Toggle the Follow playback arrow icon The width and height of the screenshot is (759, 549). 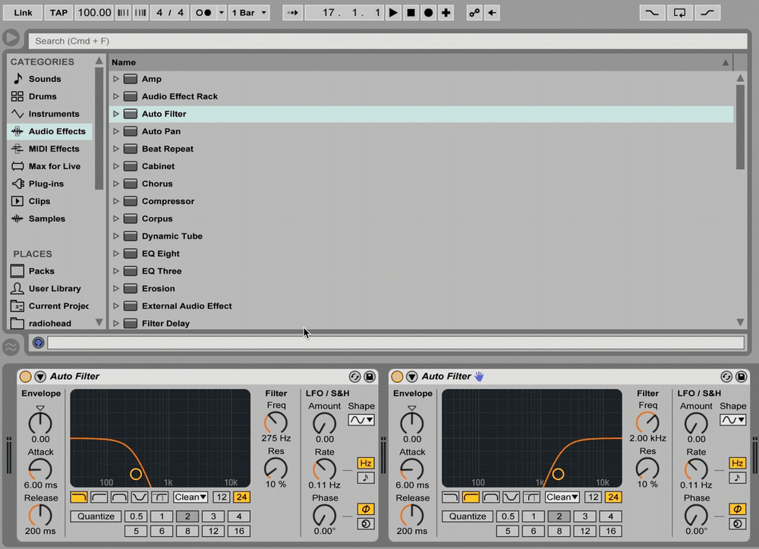(292, 13)
